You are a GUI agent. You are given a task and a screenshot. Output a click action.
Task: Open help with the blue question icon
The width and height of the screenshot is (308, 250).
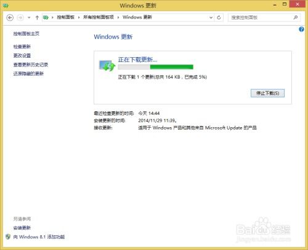point(301,29)
